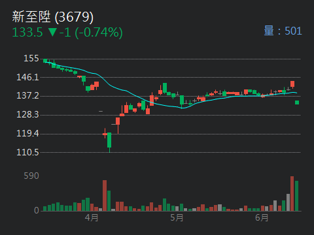Select the tallest red volume bar in June
The width and height of the screenshot is (314, 235).
click(292, 194)
